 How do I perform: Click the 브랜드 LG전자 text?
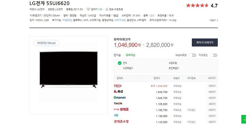tap(55, 9)
